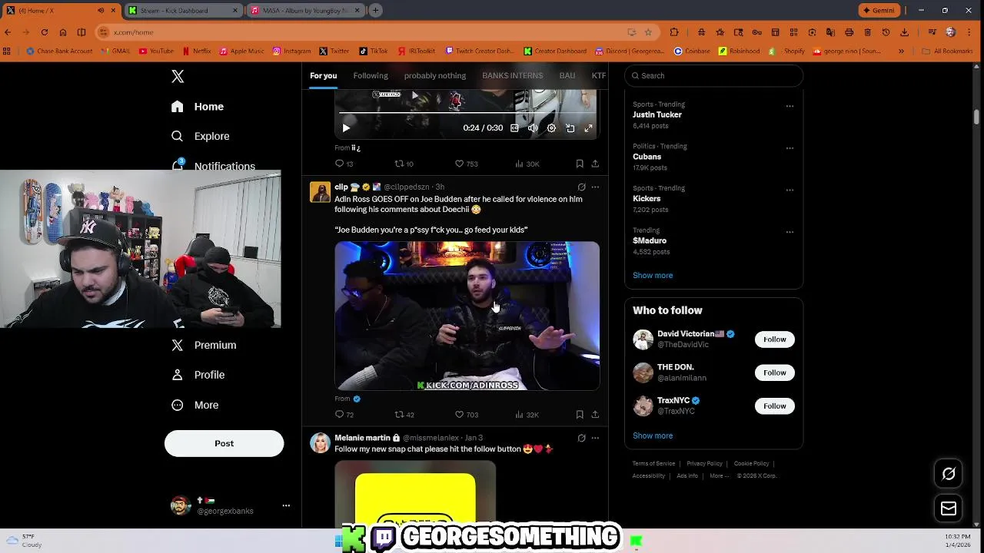Open the BAU timeline tab
This screenshot has width=984, height=553.
pos(567,75)
